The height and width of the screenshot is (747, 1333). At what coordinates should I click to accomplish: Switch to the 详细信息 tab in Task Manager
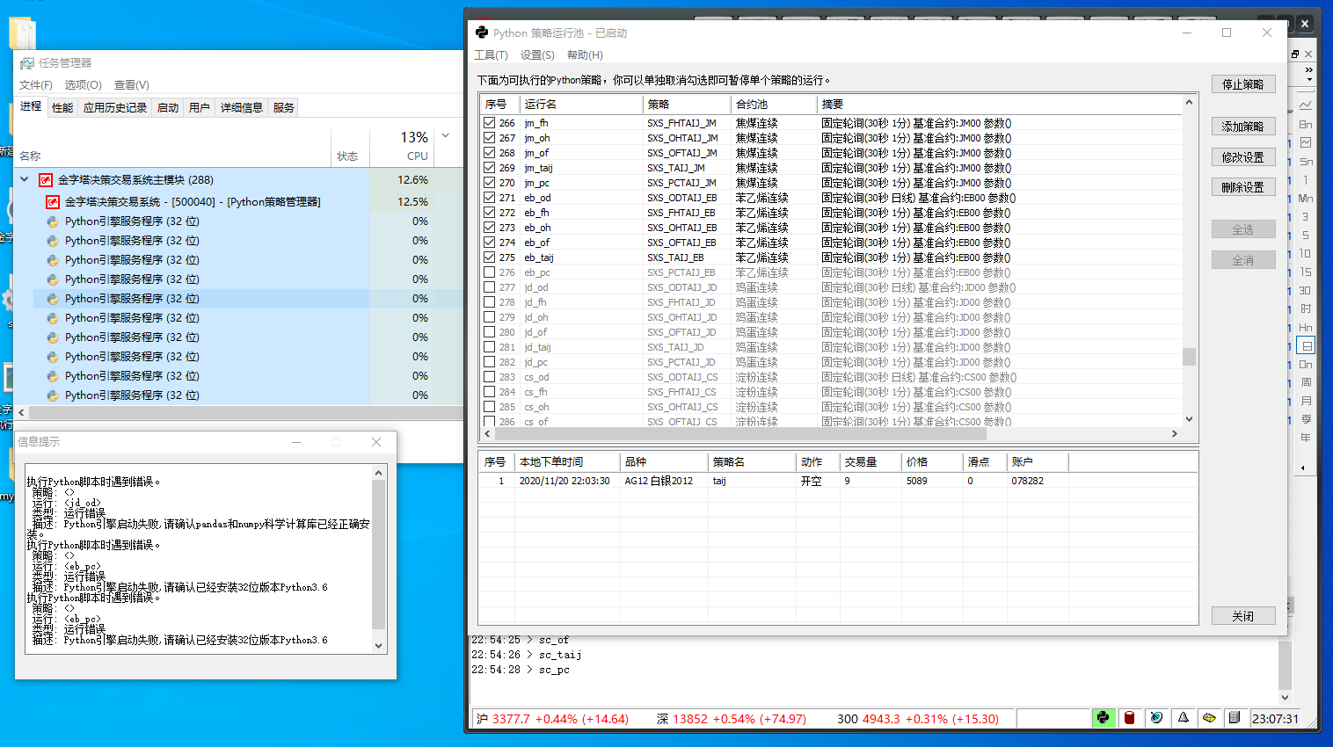click(x=242, y=107)
